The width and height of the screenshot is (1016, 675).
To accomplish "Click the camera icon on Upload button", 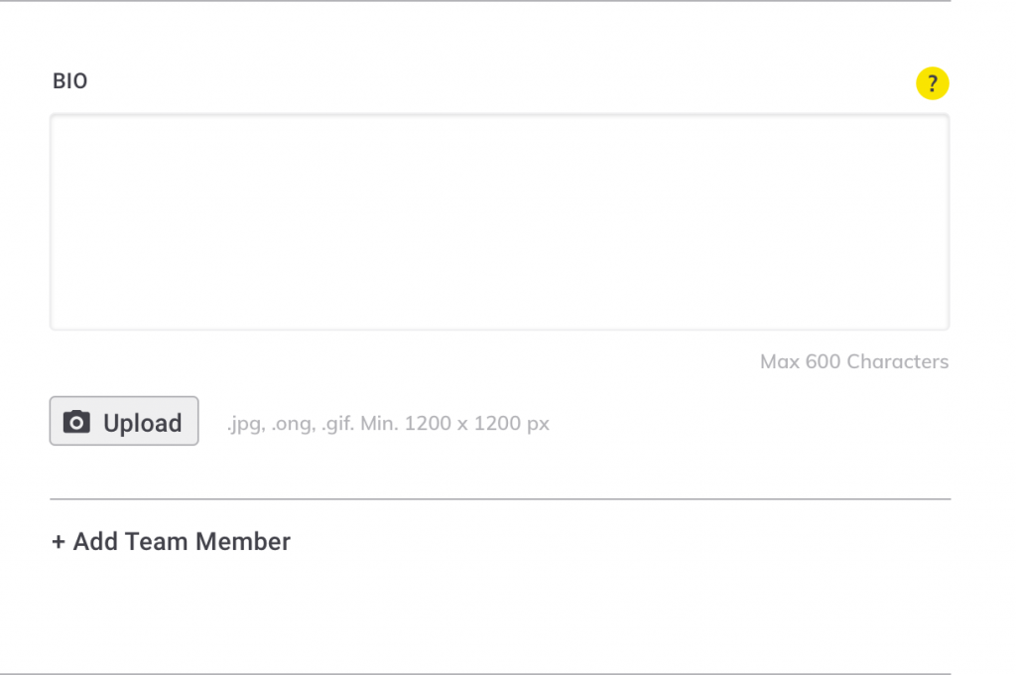I will click(76, 422).
